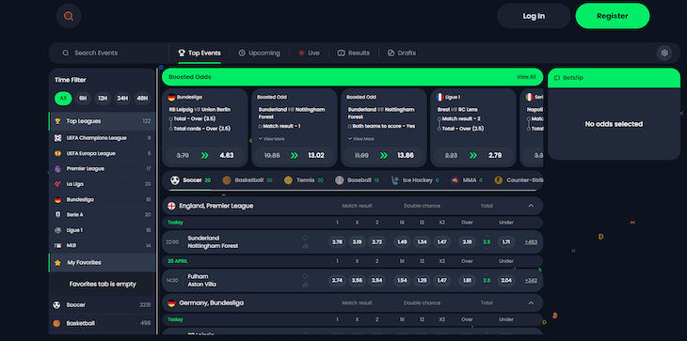Viewport: 687px width, 341px height.
Task: Collapse Germany Bundesliga section
Action: (531, 303)
